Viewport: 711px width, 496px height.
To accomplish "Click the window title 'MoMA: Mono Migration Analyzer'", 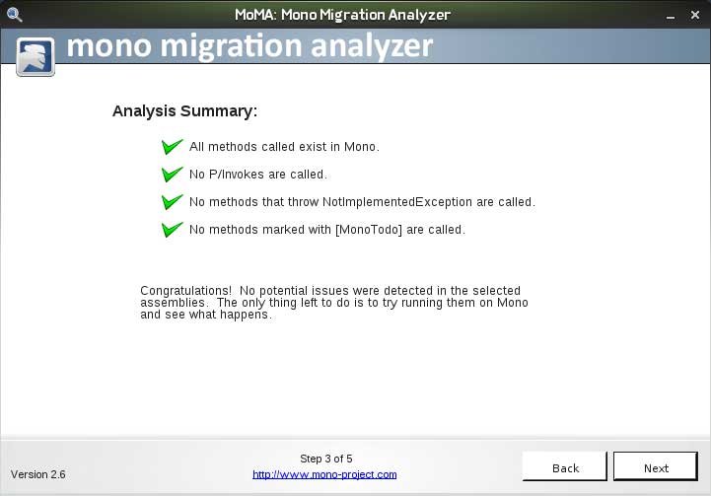I will tap(343, 15).
